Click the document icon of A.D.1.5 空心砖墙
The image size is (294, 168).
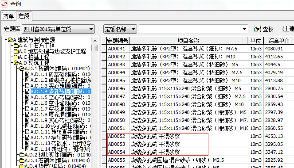pos(27,97)
